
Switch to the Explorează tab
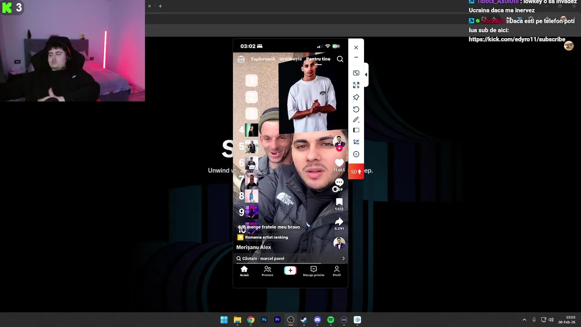[x=263, y=59]
